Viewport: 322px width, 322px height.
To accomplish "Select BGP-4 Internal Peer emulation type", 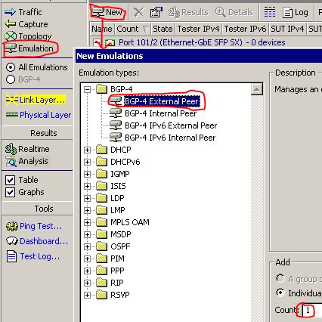I will click(160, 113).
